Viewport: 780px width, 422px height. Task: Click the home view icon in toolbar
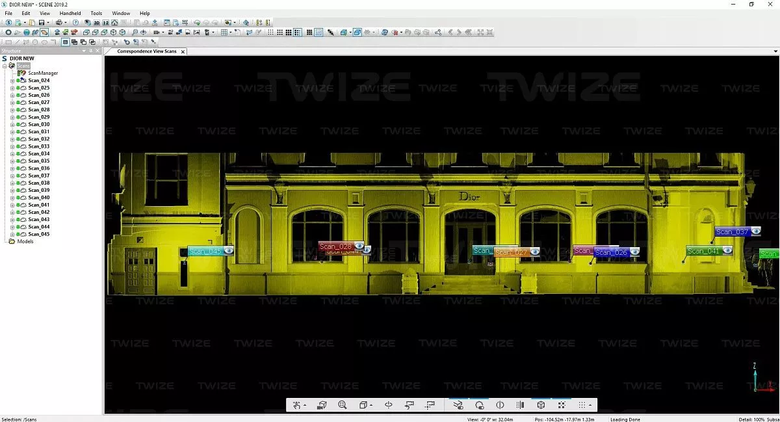pyautogui.click(x=114, y=23)
